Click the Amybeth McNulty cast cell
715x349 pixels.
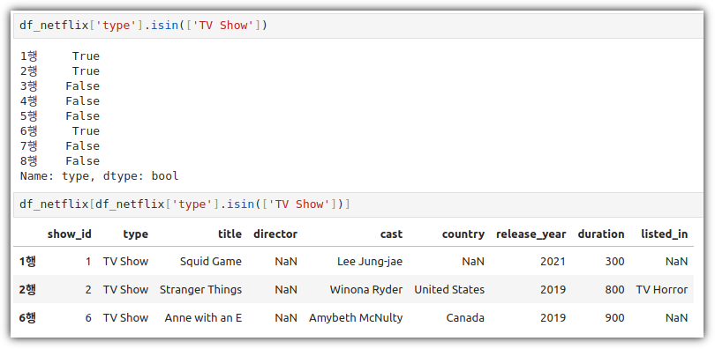[356, 318]
